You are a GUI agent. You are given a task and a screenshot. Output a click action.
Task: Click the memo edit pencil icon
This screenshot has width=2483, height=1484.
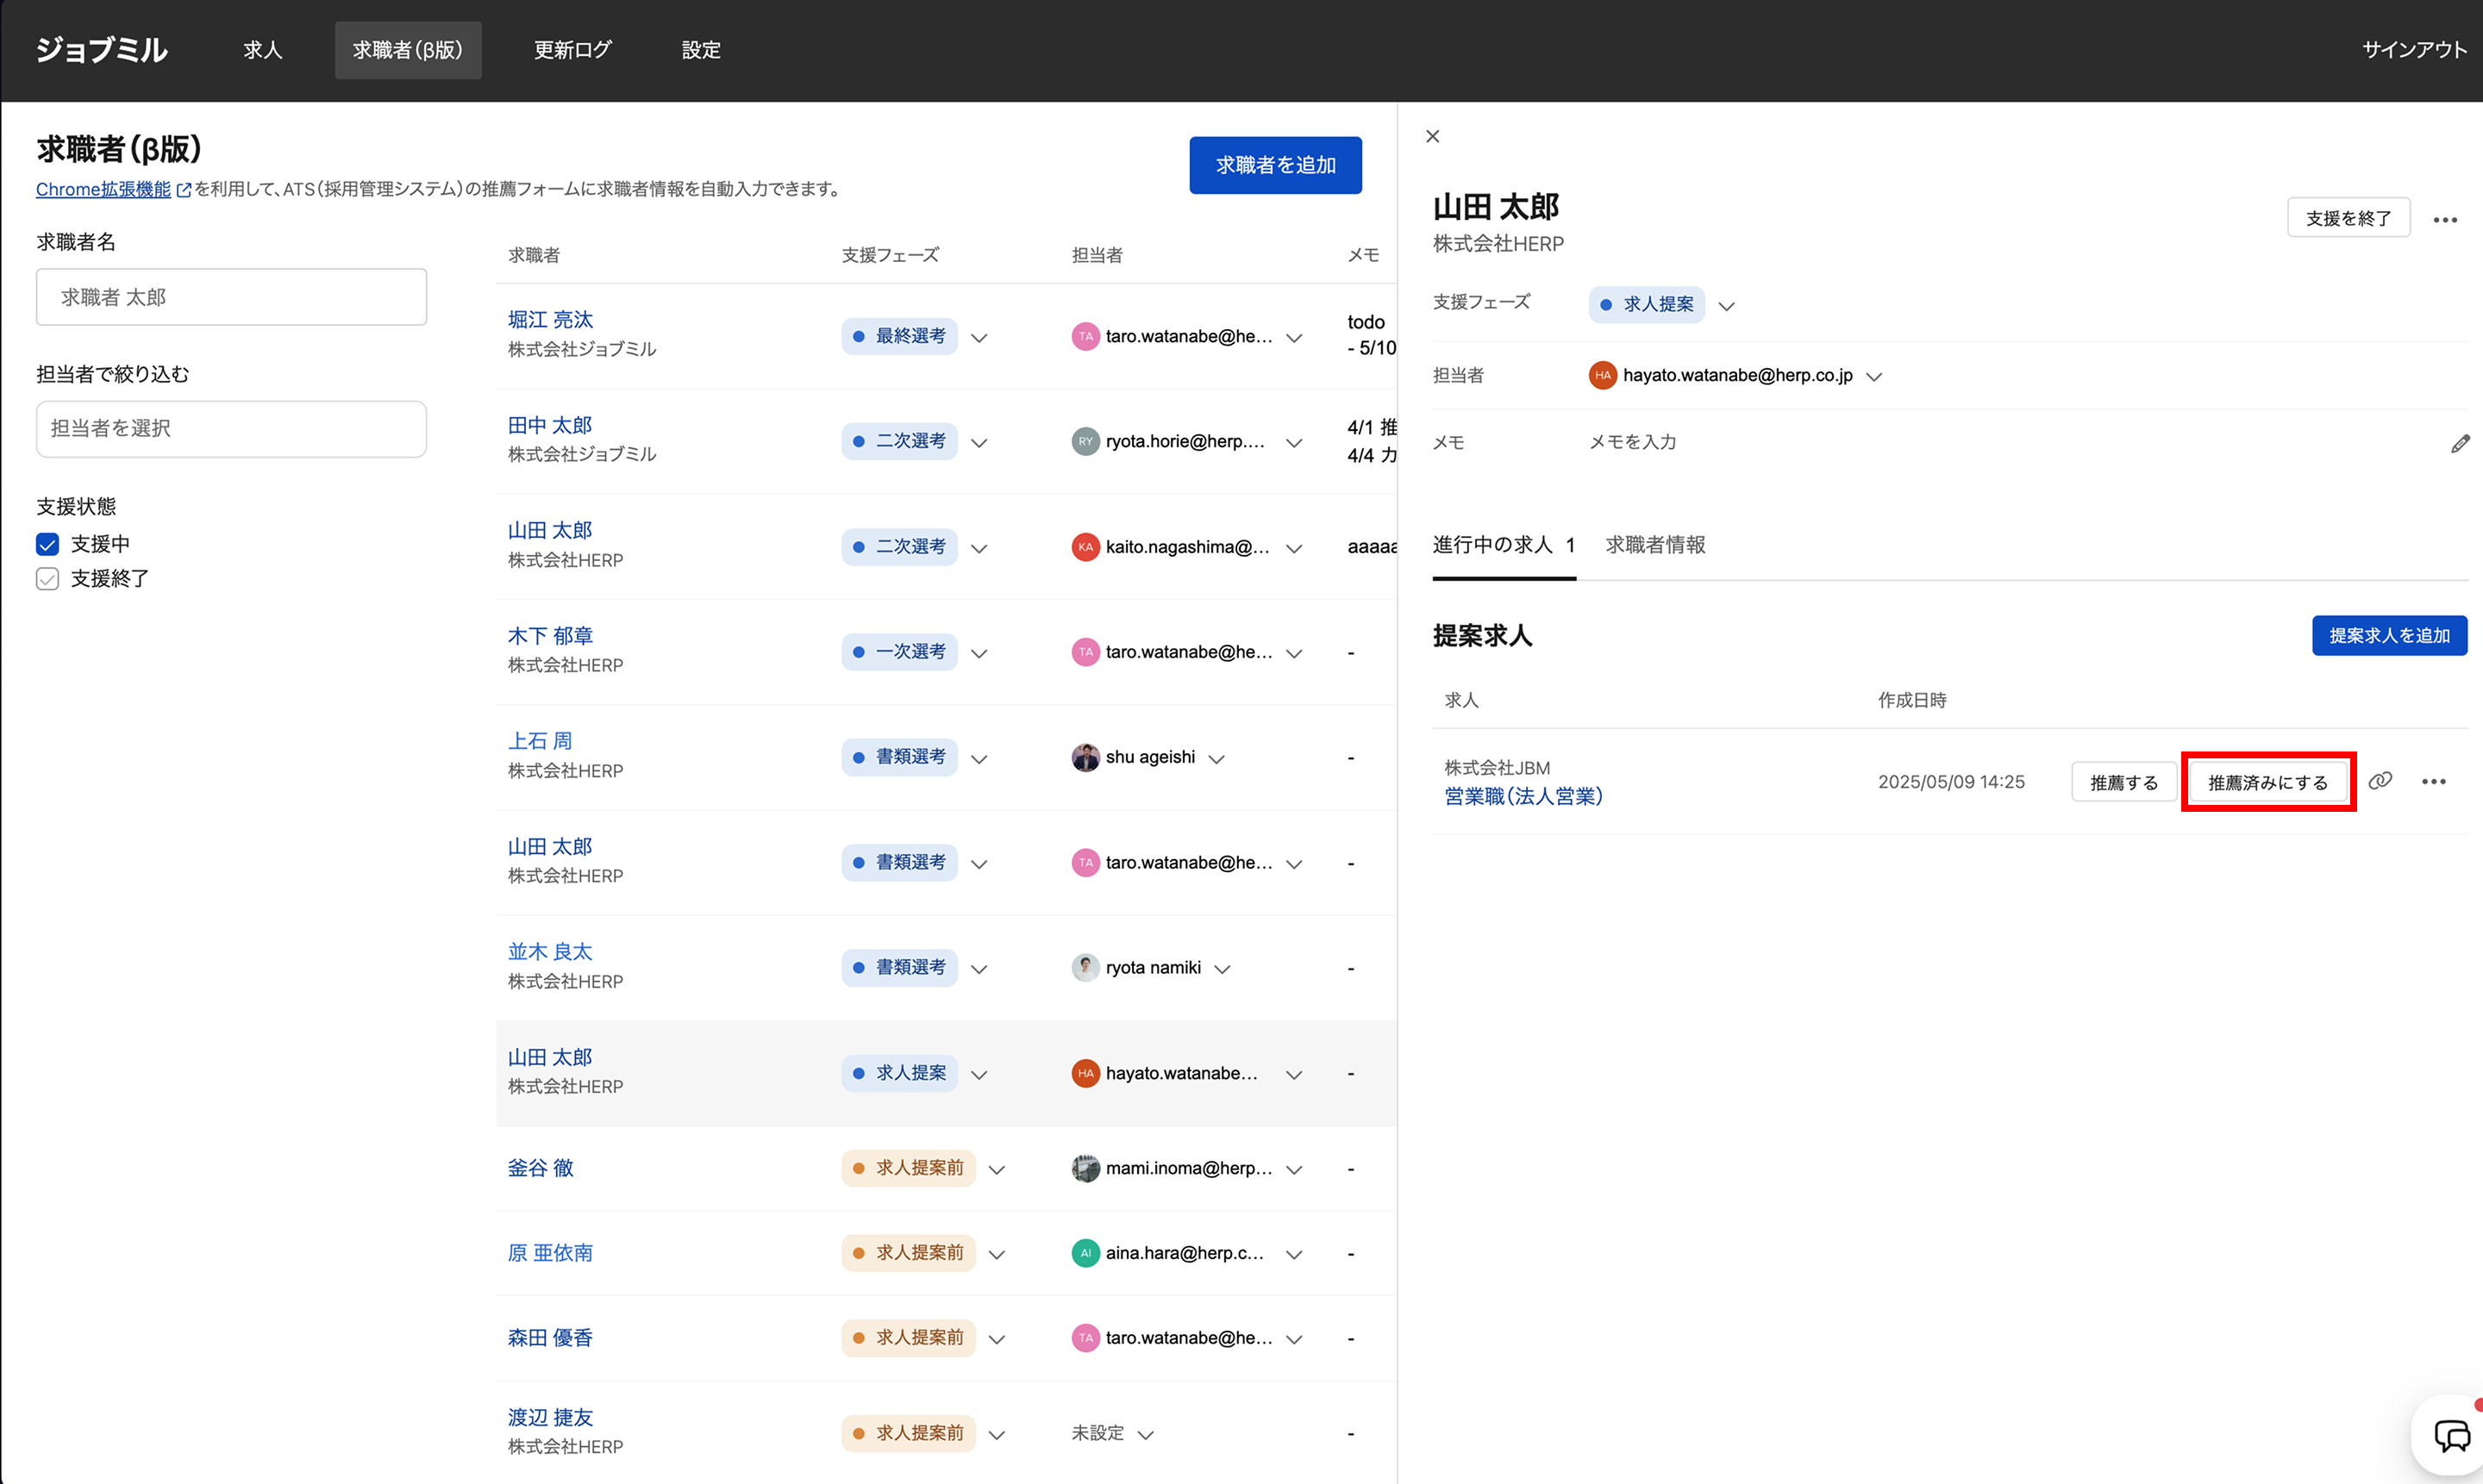pyautogui.click(x=2460, y=443)
